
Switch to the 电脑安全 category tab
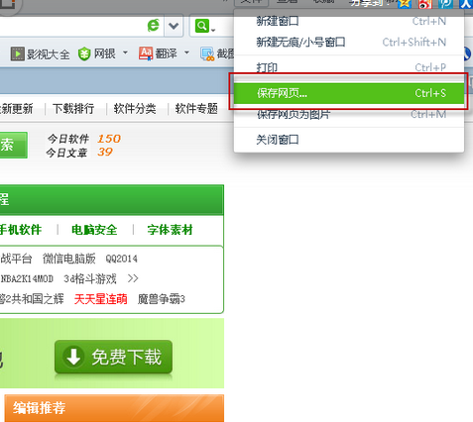coord(94,230)
